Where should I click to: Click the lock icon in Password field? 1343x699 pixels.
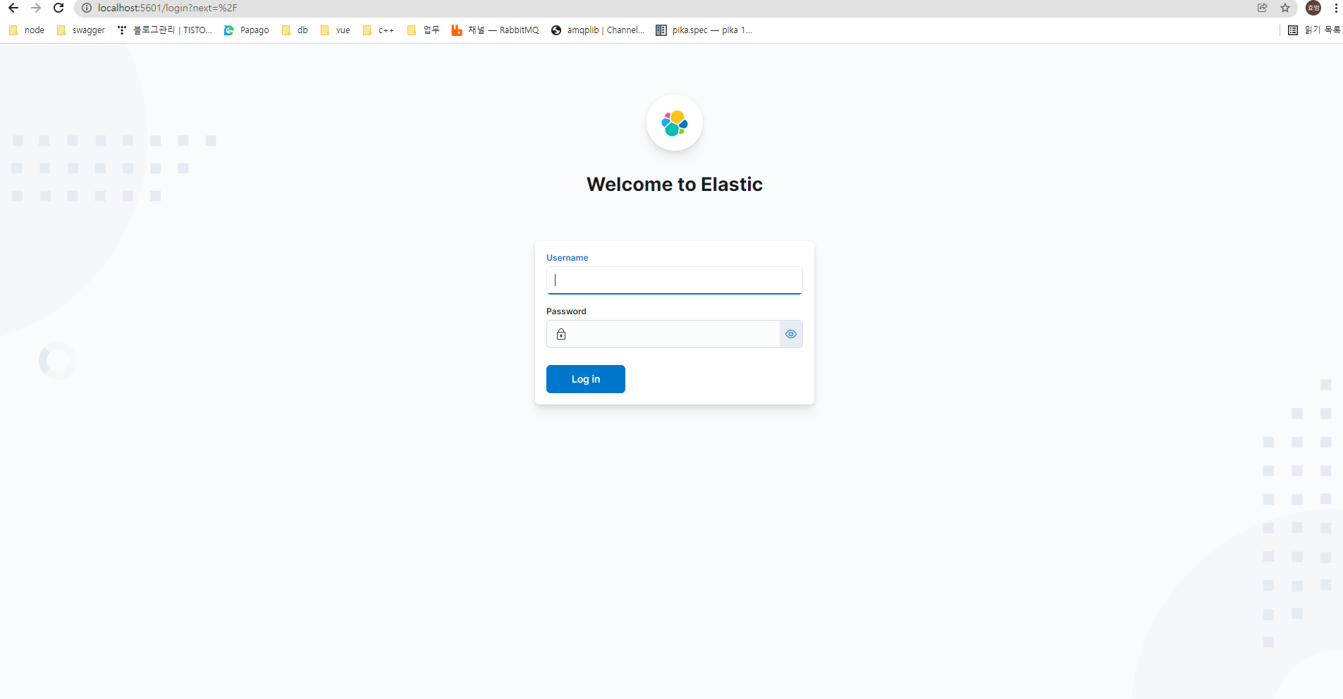[561, 334]
